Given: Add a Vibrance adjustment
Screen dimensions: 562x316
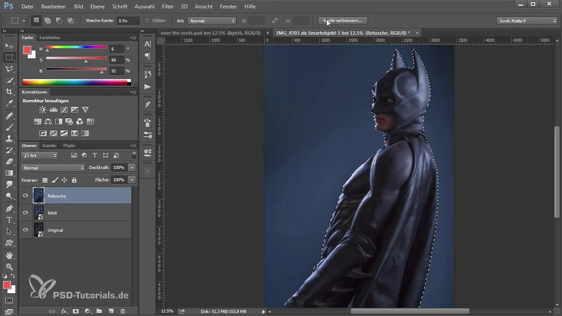Looking at the screenshot, I should coord(85,110).
